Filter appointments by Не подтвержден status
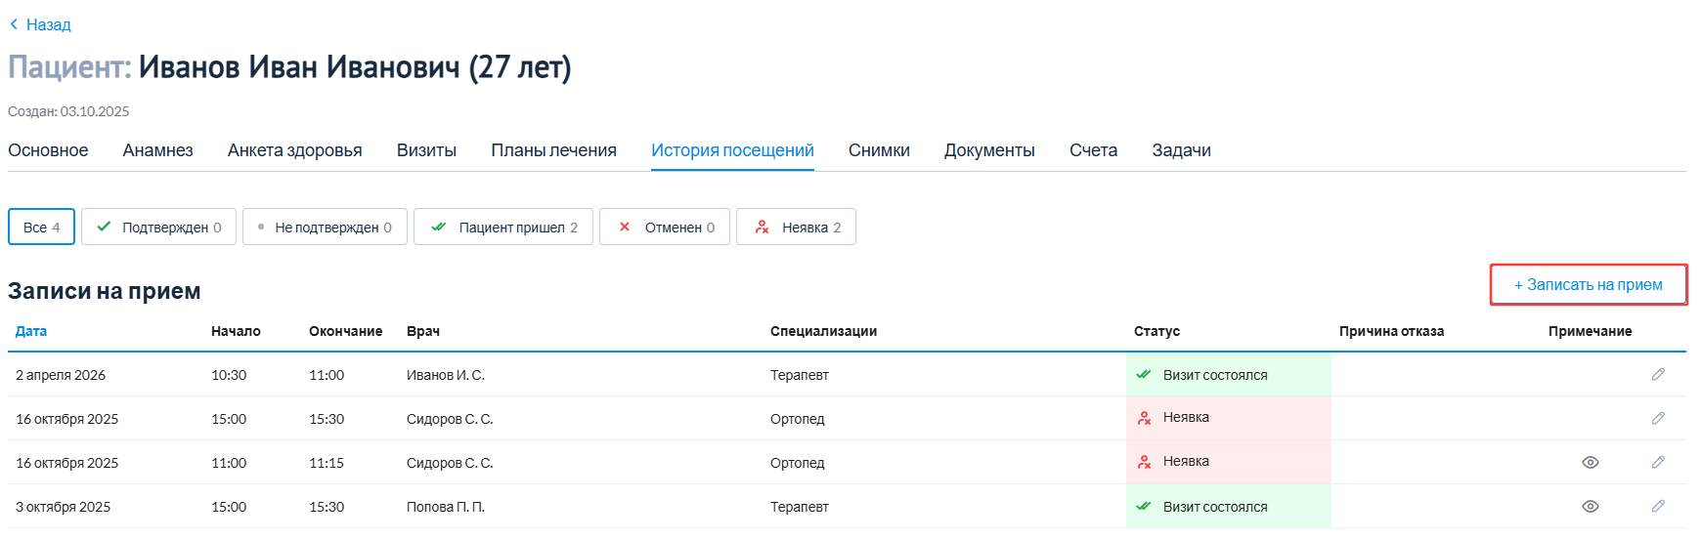This screenshot has width=1702, height=540. click(x=325, y=228)
